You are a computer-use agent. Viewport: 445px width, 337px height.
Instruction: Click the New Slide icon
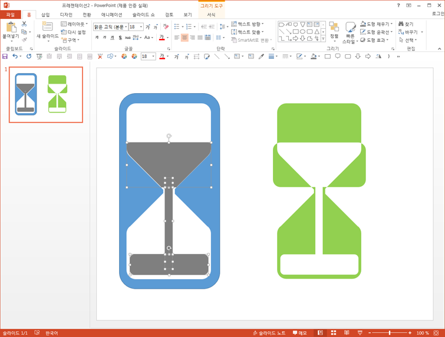pyautogui.click(x=47, y=26)
